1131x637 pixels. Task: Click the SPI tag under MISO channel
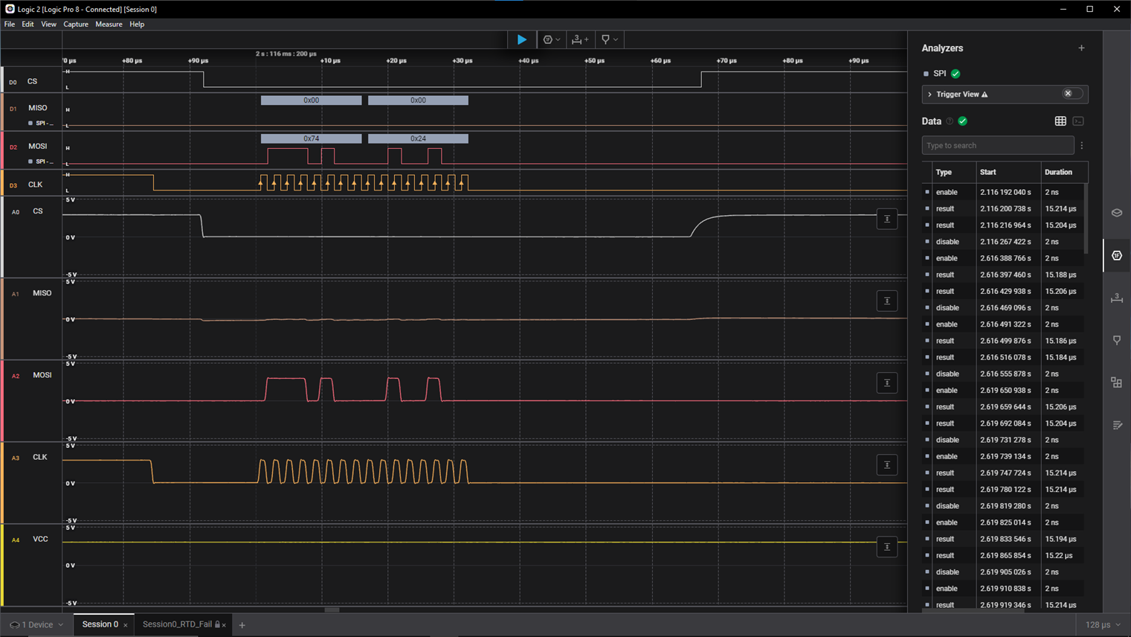coord(41,123)
